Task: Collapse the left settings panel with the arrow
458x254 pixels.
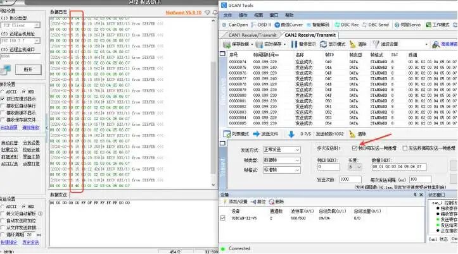Action: tap(47, 128)
